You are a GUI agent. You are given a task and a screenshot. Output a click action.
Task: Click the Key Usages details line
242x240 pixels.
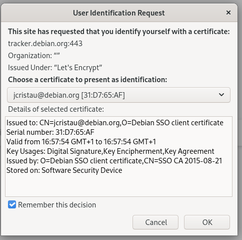[110, 151]
